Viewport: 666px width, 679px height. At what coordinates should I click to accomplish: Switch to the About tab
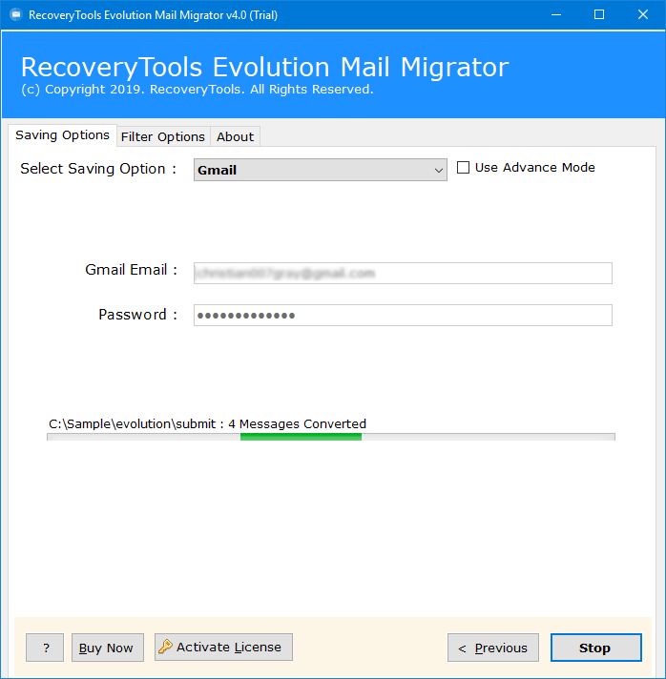click(236, 136)
